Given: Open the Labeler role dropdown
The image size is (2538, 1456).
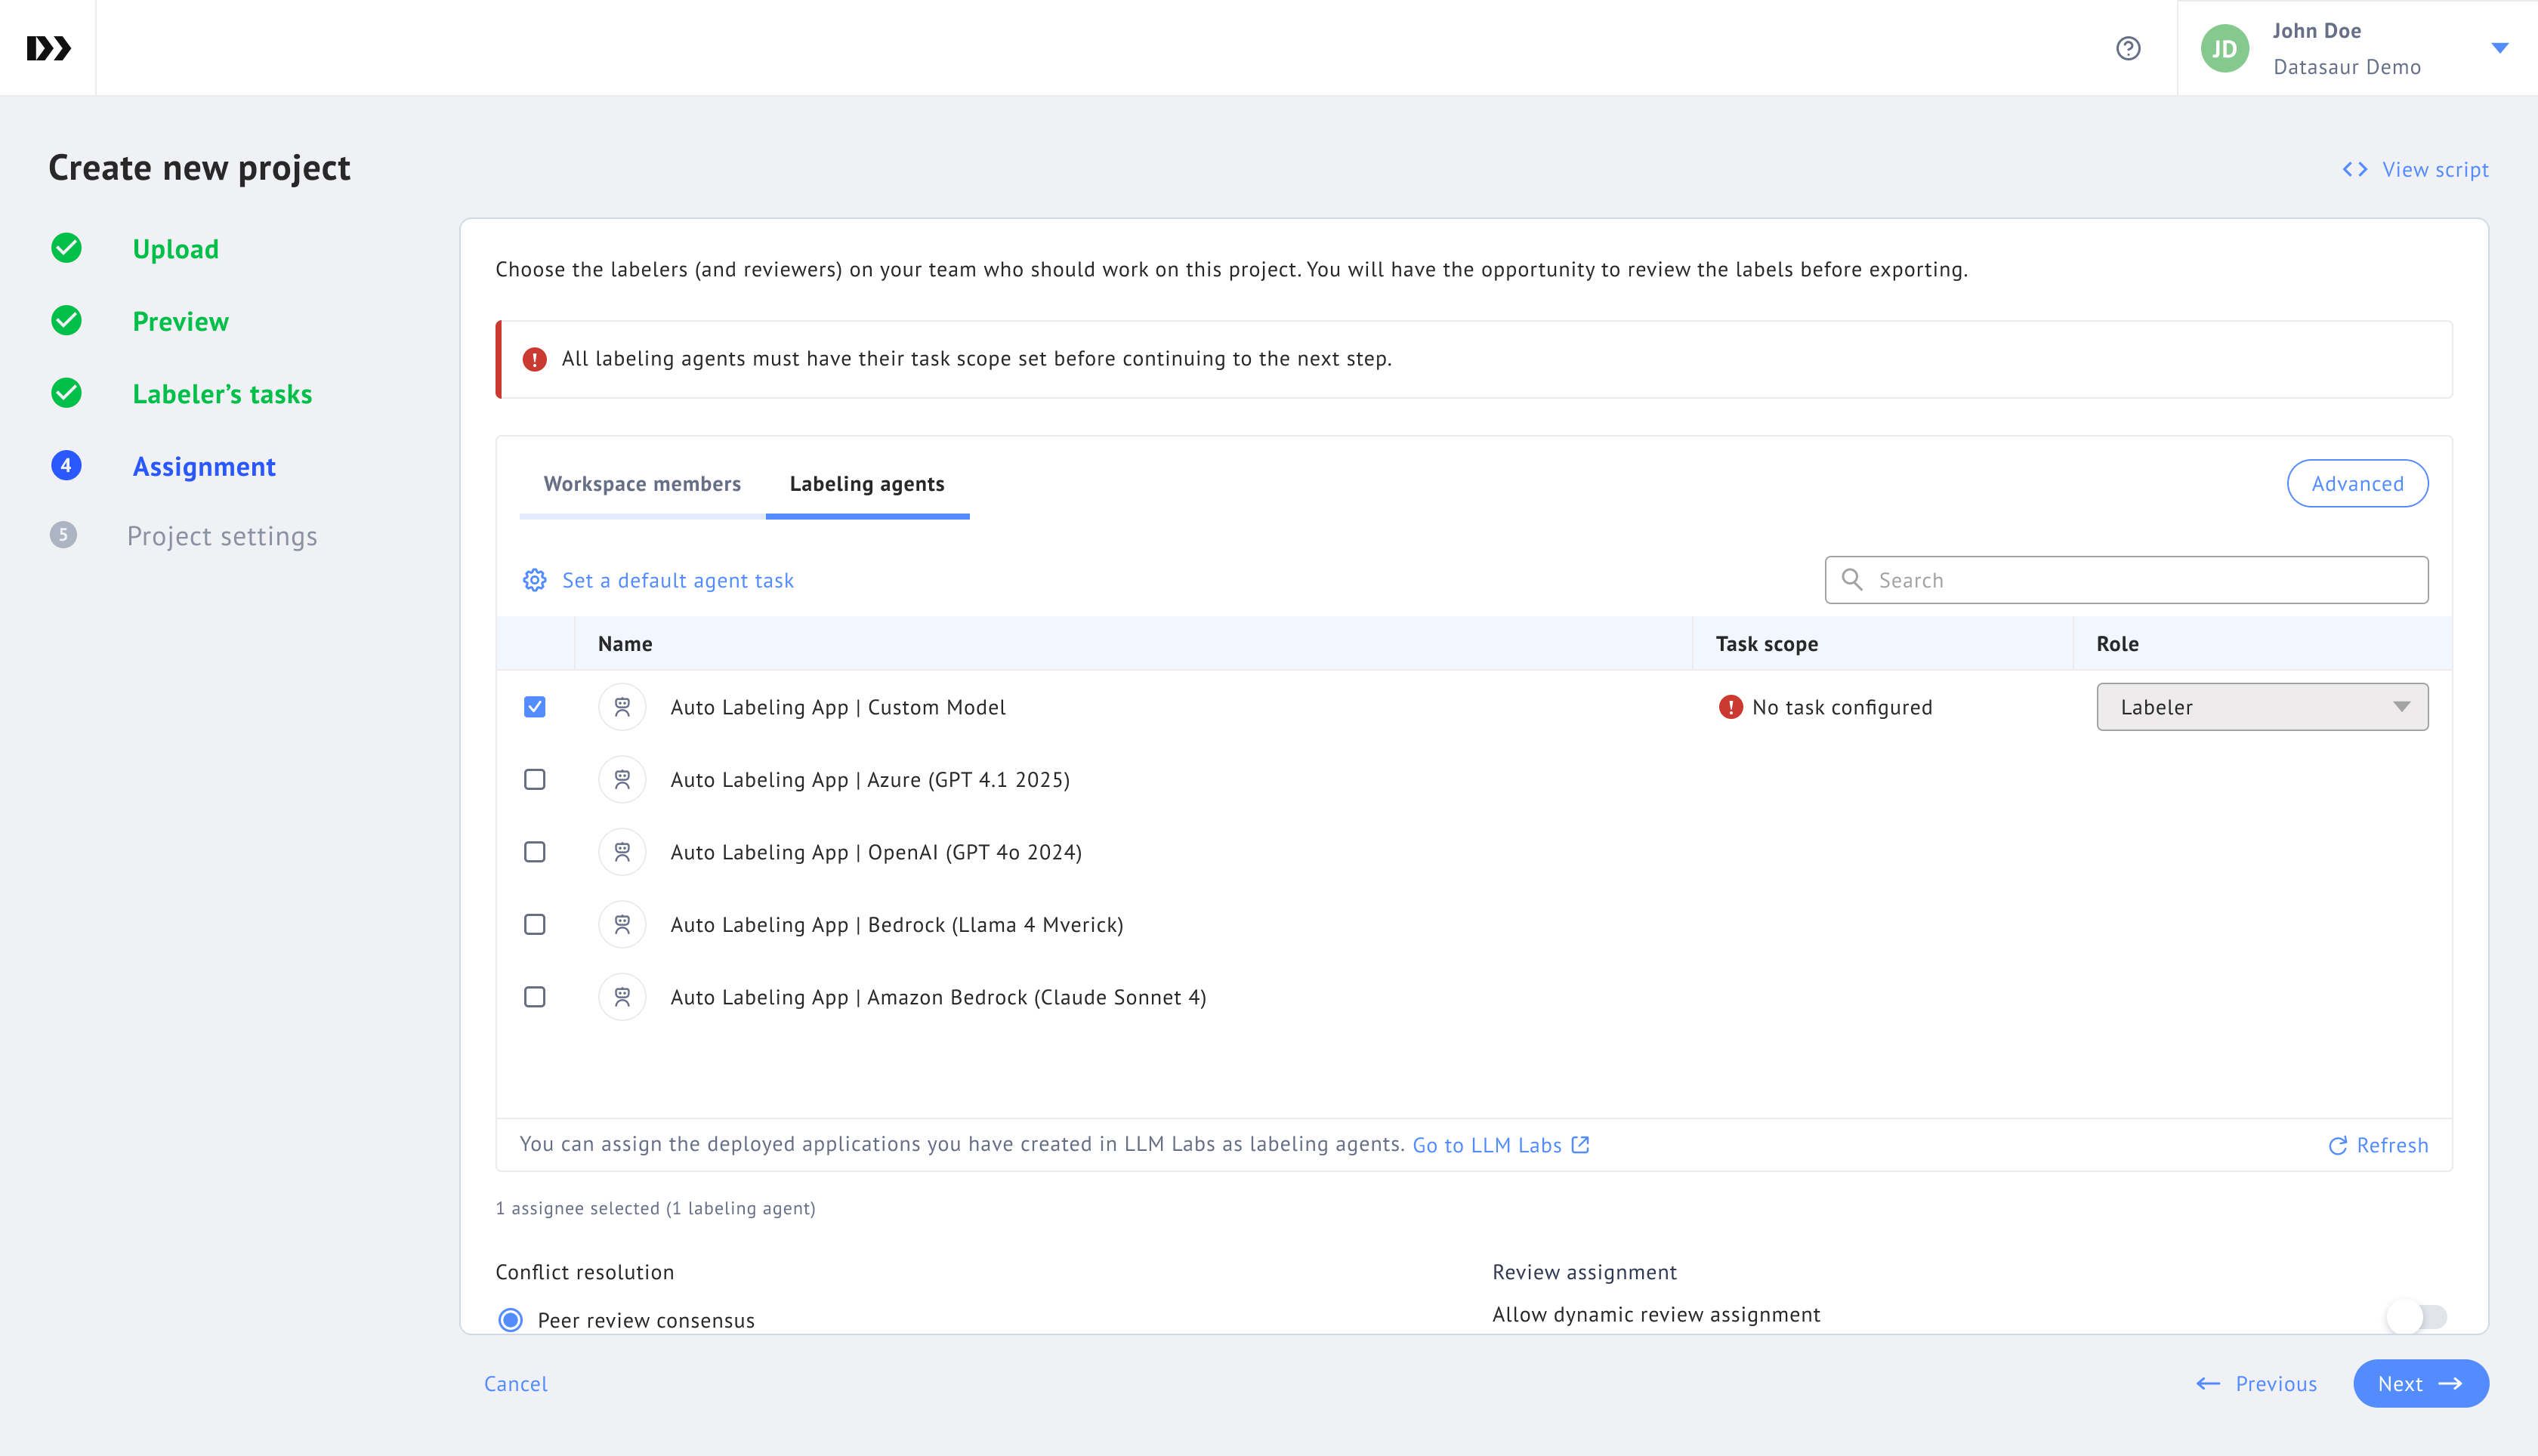Looking at the screenshot, I should click(x=2261, y=707).
